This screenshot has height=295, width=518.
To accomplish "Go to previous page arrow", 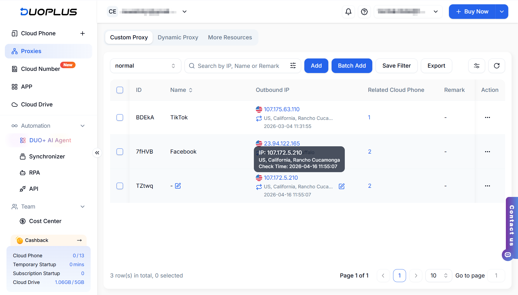I will coord(383,276).
